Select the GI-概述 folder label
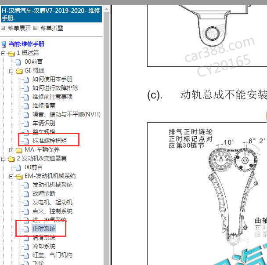 (34, 70)
